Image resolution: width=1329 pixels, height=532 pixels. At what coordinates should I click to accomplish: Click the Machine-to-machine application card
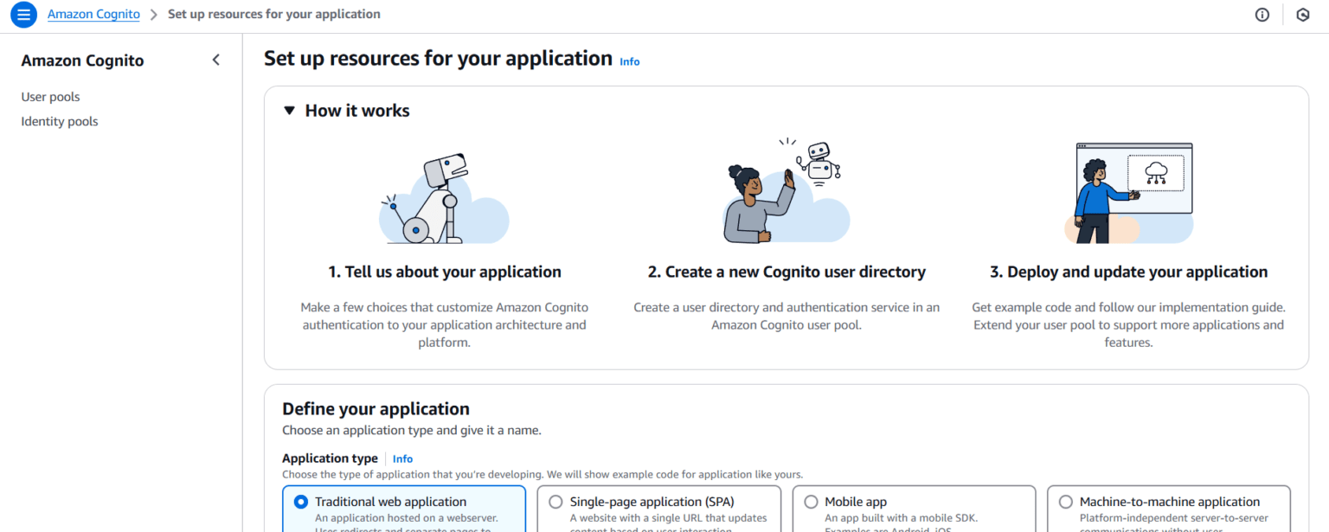(1169, 510)
